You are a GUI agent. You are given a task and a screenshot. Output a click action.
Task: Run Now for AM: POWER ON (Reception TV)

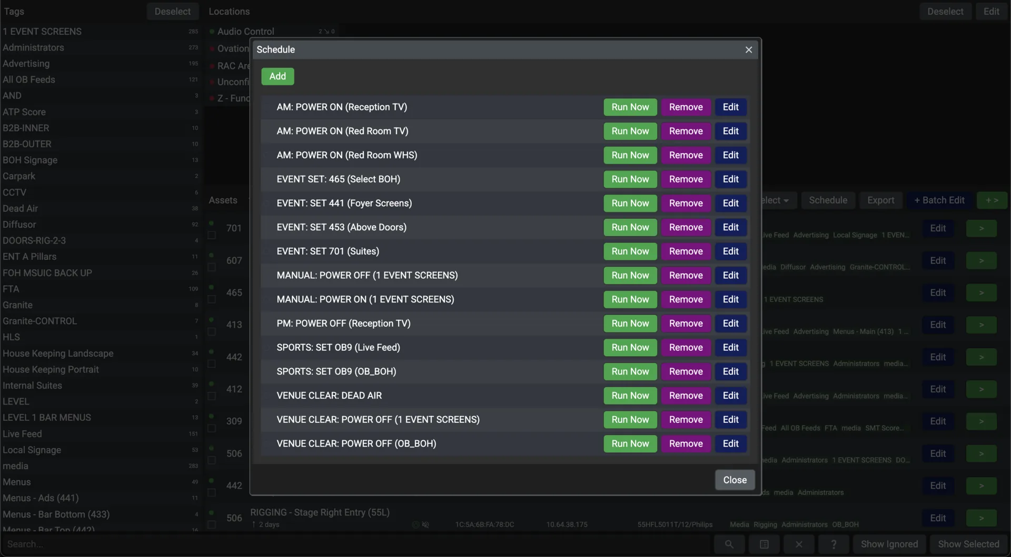[x=630, y=107]
